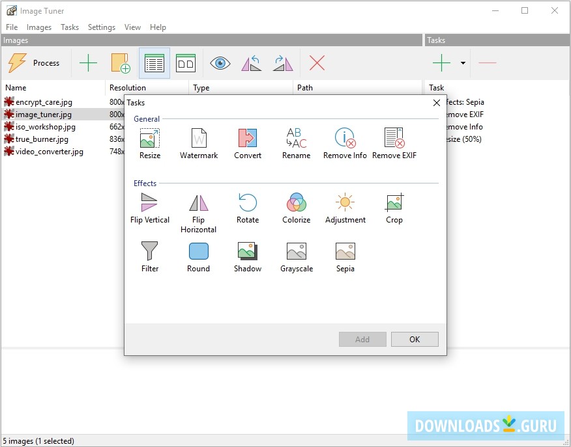571x447 pixels.
Task: Open the Tasks menu
Action: [x=70, y=27]
